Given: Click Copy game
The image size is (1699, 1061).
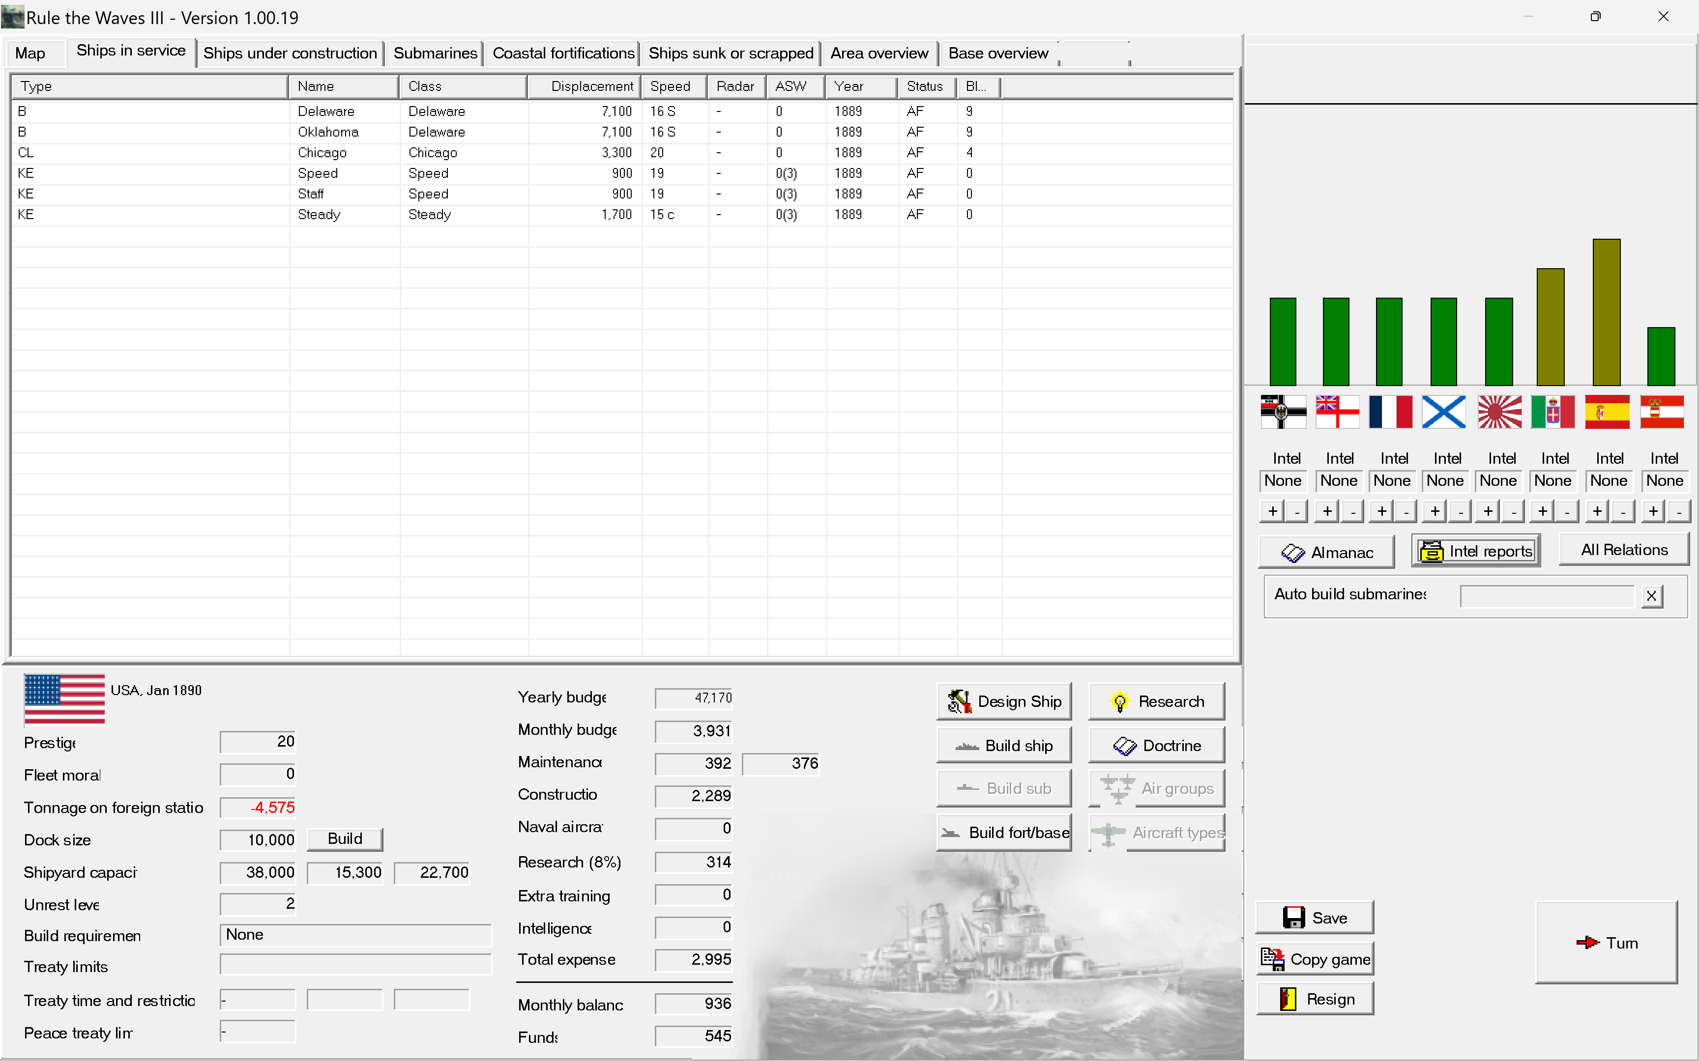Looking at the screenshot, I should click(1314, 959).
